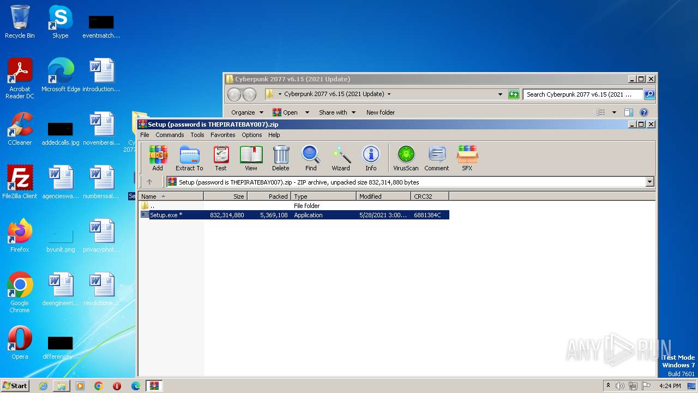Select the Setup.exe file row
The height and width of the screenshot is (393, 698).
[x=294, y=215]
